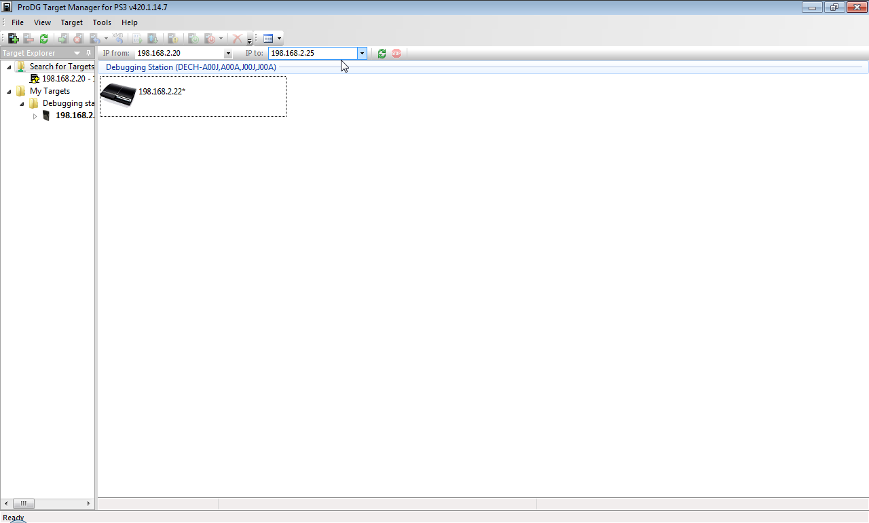
Task: Select the Debugging sta... tree item
Action: point(68,103)
